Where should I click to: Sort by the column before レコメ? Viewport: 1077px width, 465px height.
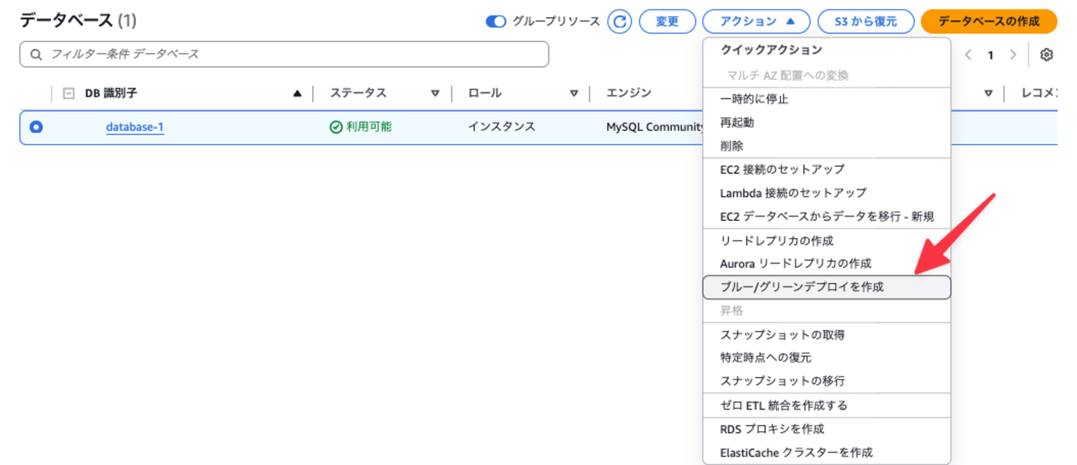tap(988, 93)
